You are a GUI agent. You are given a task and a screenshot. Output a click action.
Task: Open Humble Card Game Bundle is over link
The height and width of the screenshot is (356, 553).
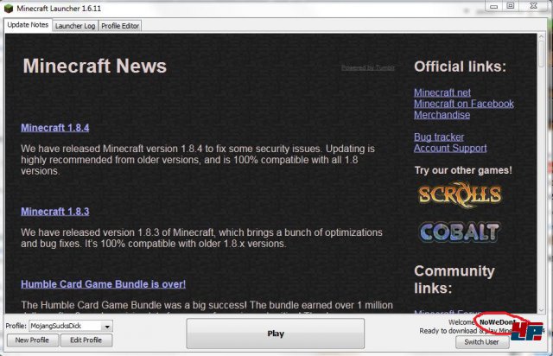(x=103, y=284)
